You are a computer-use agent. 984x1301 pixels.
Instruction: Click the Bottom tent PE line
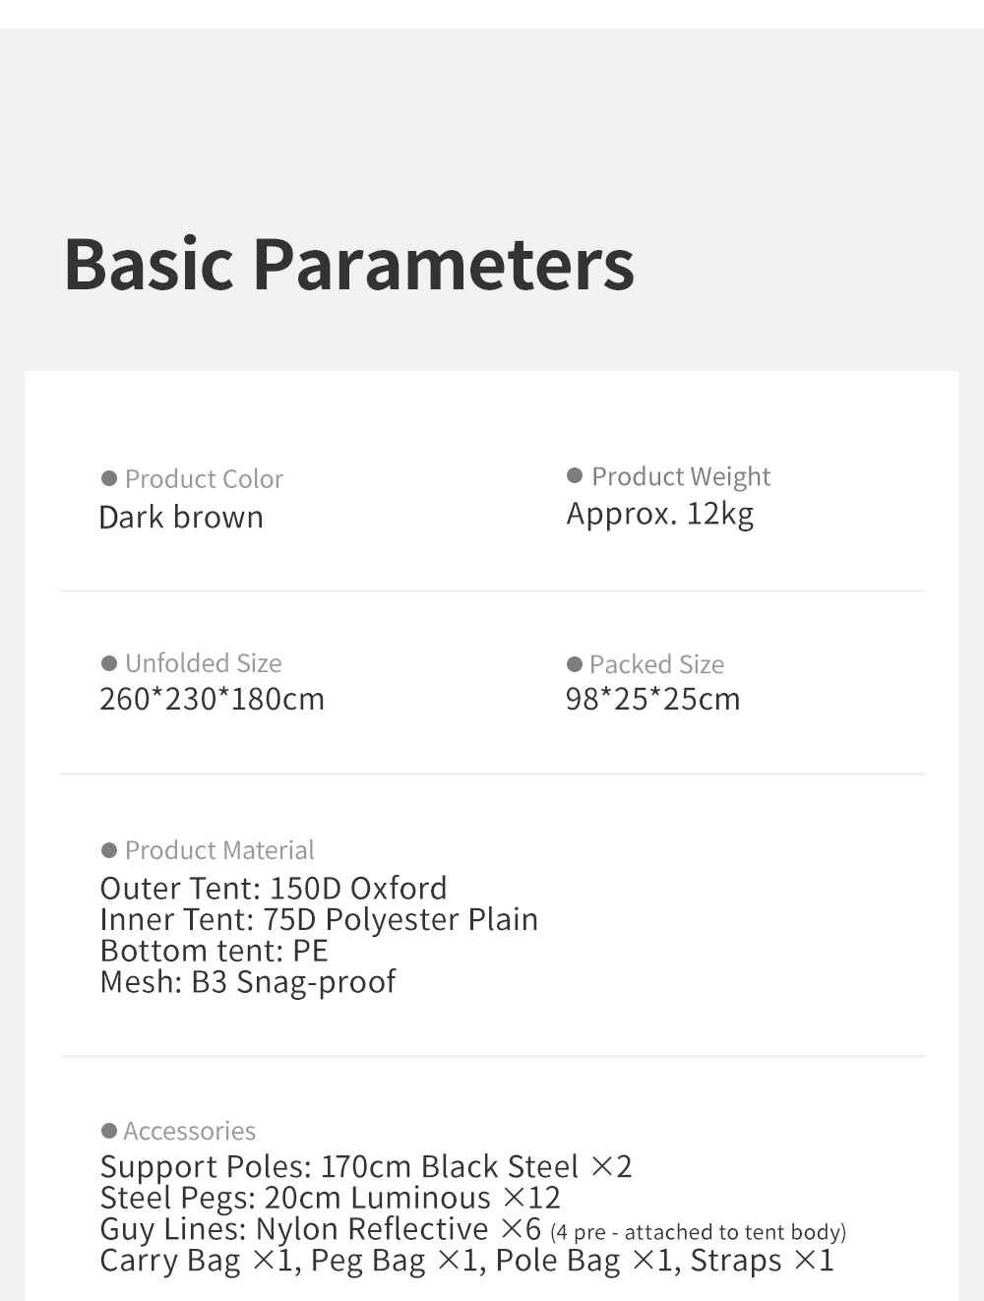[214, 951]
